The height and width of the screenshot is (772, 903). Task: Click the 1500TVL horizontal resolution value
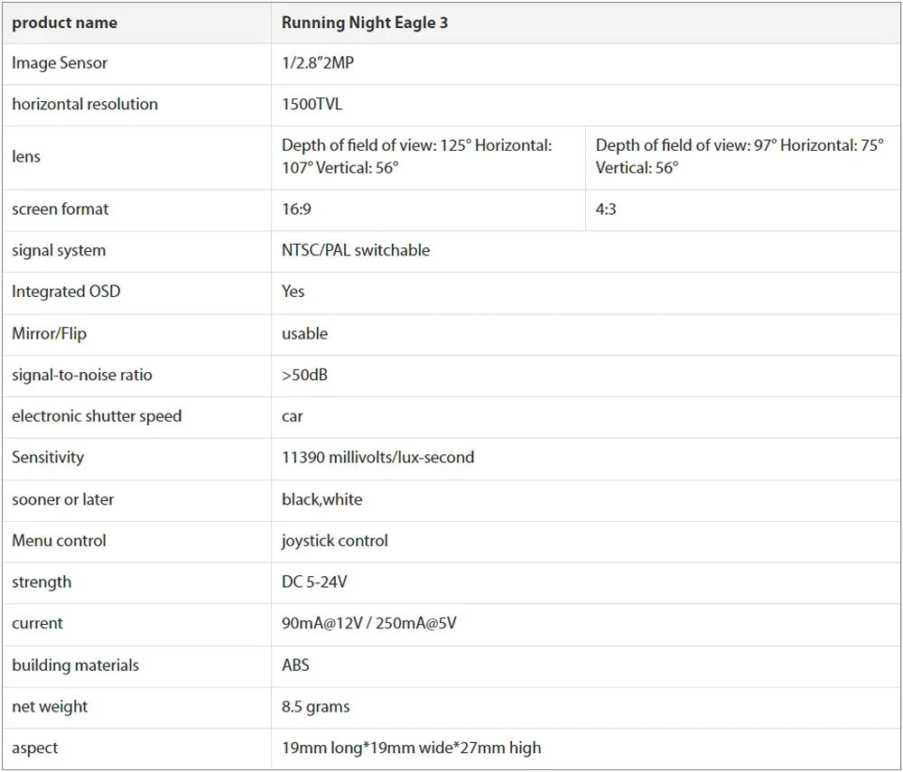click(312, 105)
